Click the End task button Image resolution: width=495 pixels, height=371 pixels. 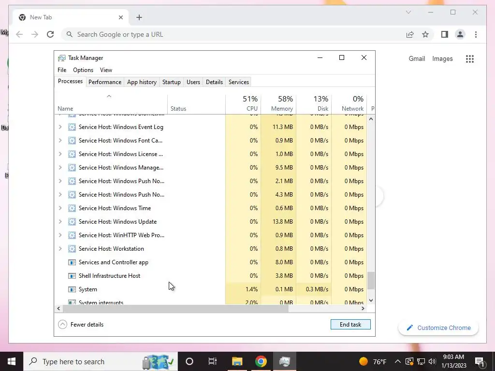click(x=350, y=325)
